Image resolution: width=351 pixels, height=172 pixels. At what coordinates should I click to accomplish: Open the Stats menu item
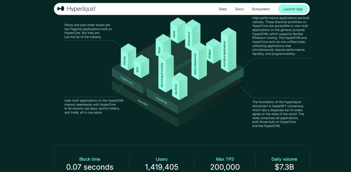pyautogui.click(x=223, y=9)
